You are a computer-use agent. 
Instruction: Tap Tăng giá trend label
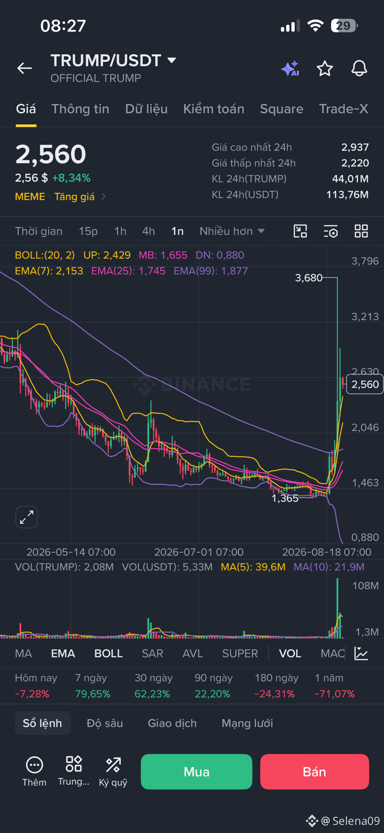tap(75, 197)
